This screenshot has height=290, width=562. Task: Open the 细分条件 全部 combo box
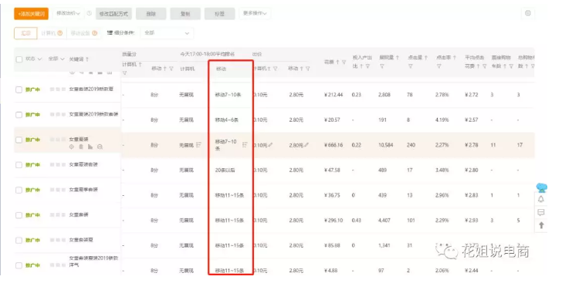[x=167, y=33]
